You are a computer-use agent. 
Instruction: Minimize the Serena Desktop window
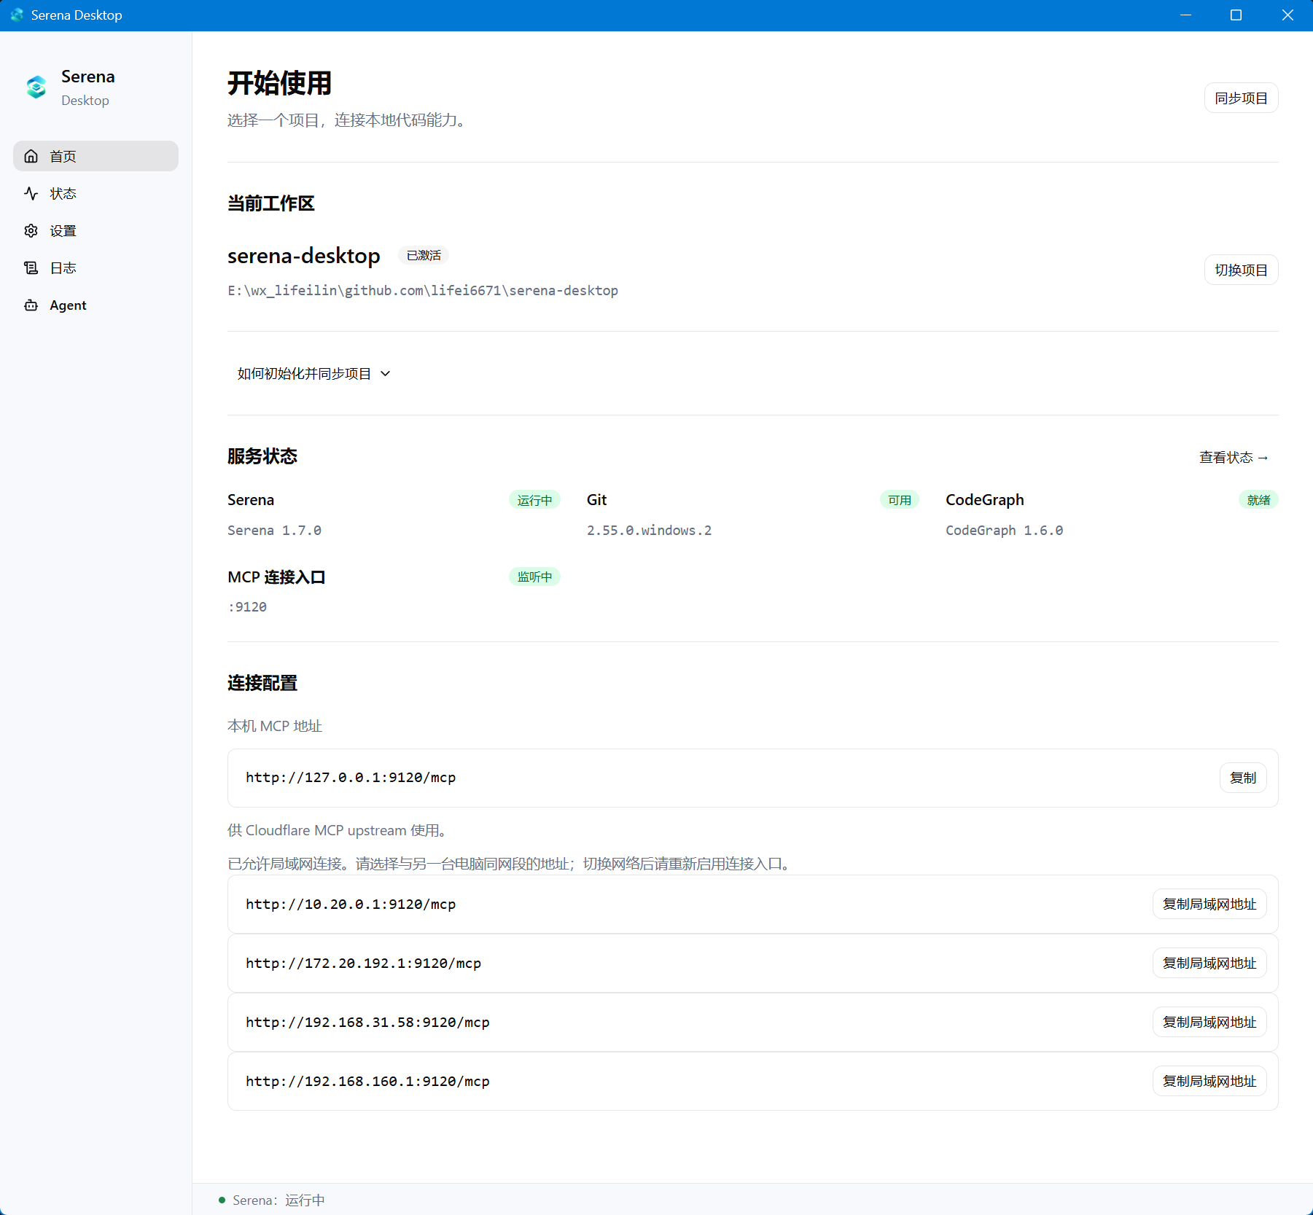pos(1185,15)
